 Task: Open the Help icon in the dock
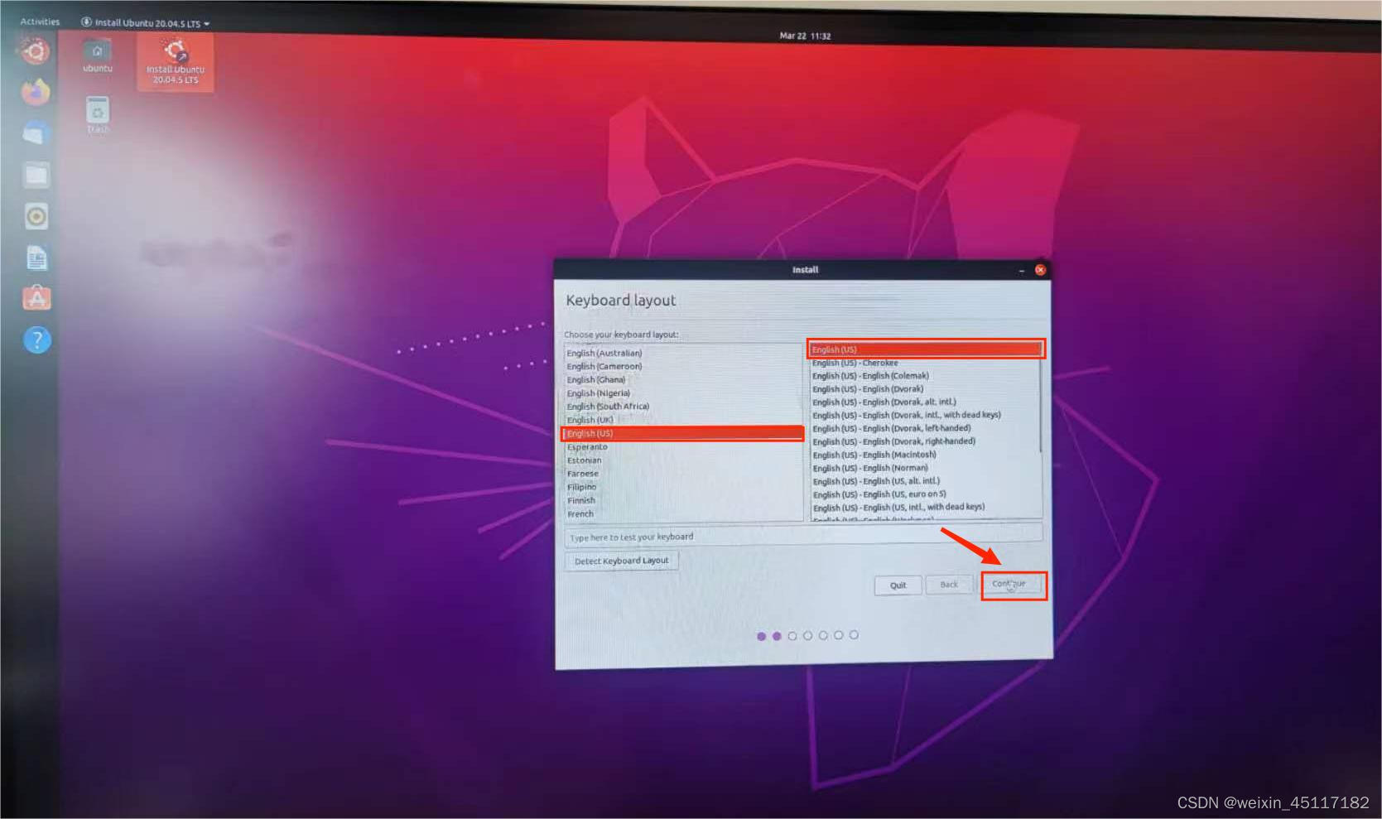[x=36, y=340]
